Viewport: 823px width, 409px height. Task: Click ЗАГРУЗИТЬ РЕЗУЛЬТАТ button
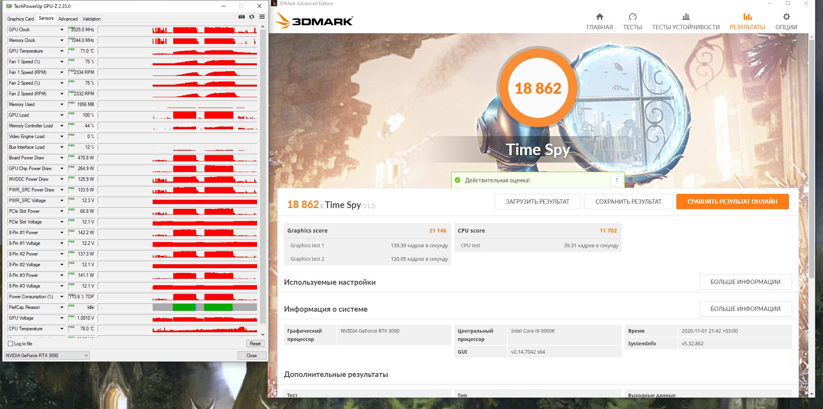tap(537, 202)
